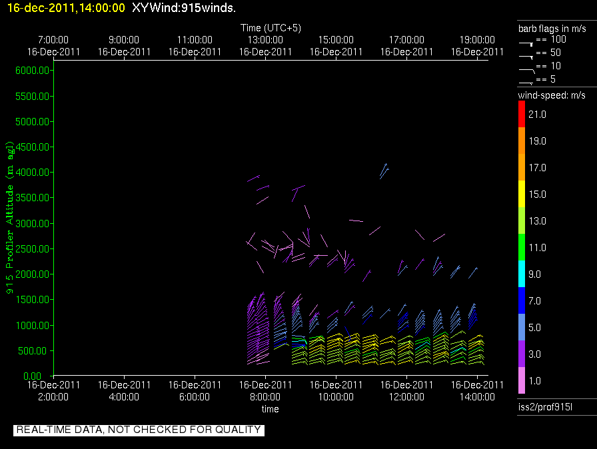
Task: Click the 10 m/s barb flag symbol
Action: pyautogui.click(x=527, y=71)
